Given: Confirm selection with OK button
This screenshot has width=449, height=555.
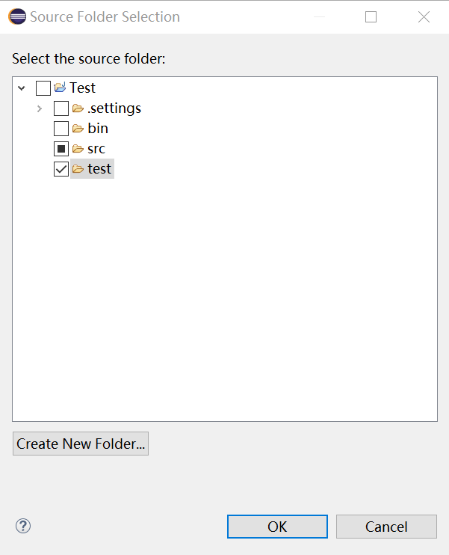Looking at the screenshot, I should tap(277, 527).
